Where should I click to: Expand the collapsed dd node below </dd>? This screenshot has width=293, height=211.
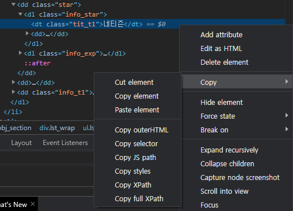(13, 82)
